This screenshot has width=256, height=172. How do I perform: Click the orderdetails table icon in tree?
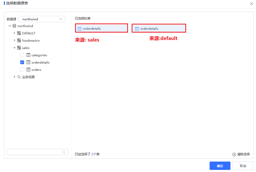pyautogui.click(x=28, y=62)
